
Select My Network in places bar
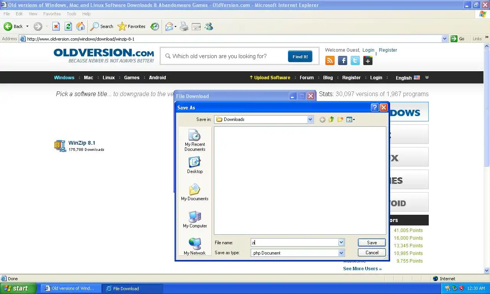195,247
